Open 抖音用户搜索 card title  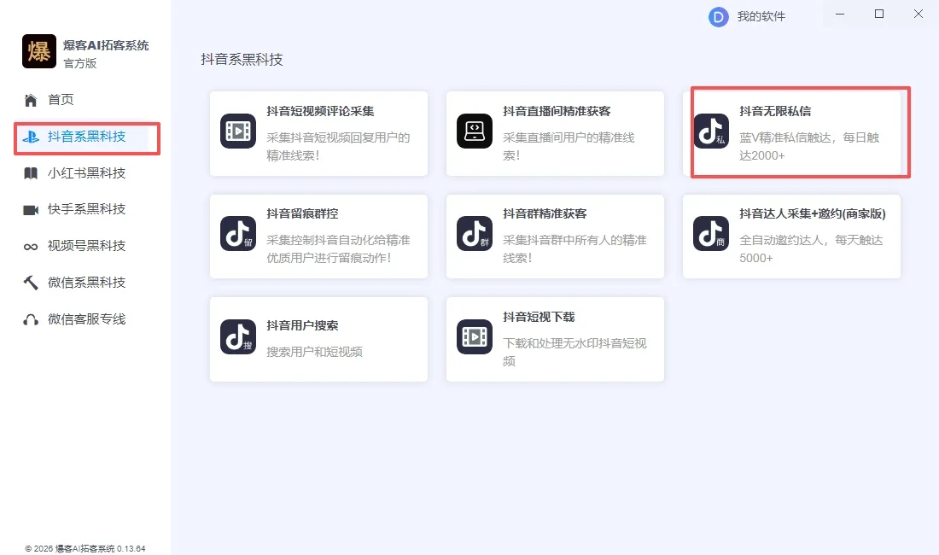click(302, 325)
